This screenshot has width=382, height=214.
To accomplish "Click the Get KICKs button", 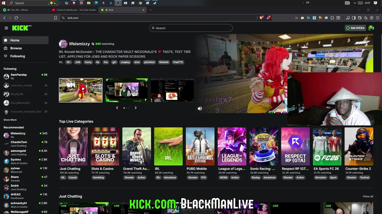I will point(355,28).
